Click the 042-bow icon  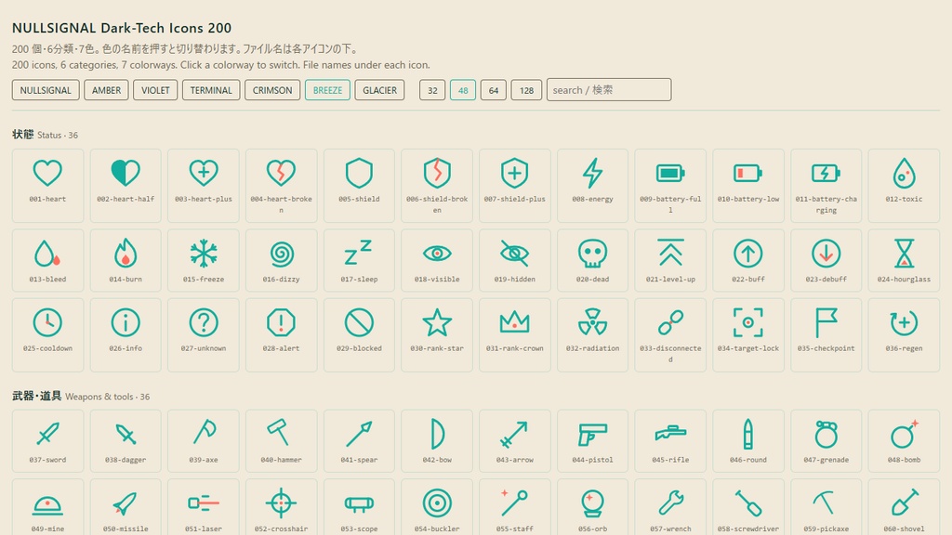[437, 435]
